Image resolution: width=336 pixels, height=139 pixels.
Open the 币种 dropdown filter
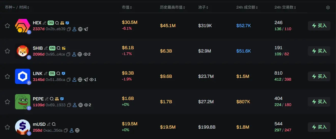[x=10, y=8]
